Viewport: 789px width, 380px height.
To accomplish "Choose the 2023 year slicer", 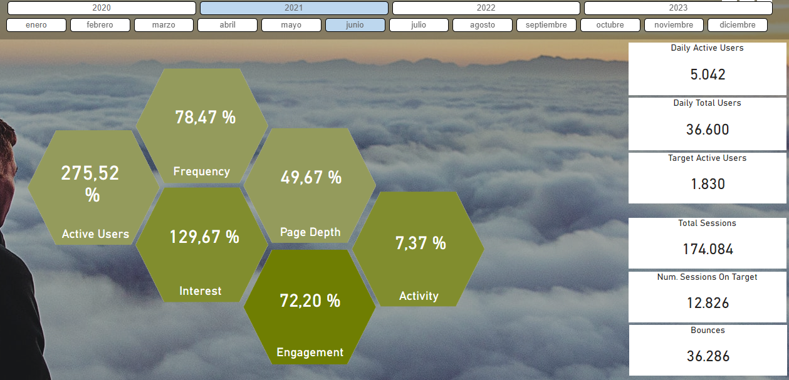I will [678, 8].
